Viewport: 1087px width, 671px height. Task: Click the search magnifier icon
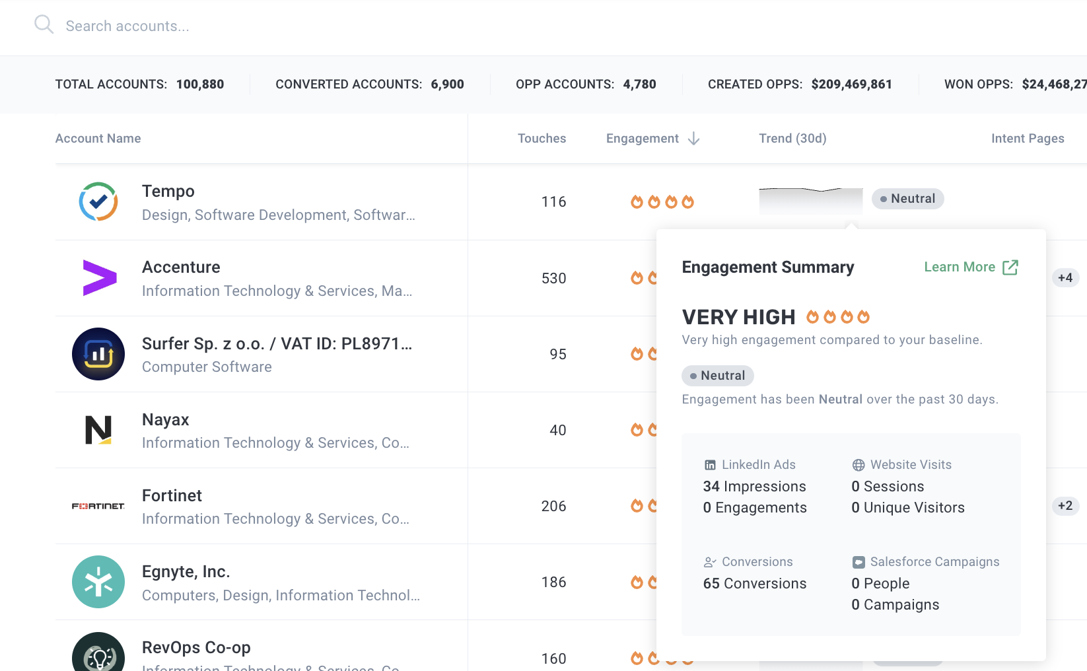(44, 25)
